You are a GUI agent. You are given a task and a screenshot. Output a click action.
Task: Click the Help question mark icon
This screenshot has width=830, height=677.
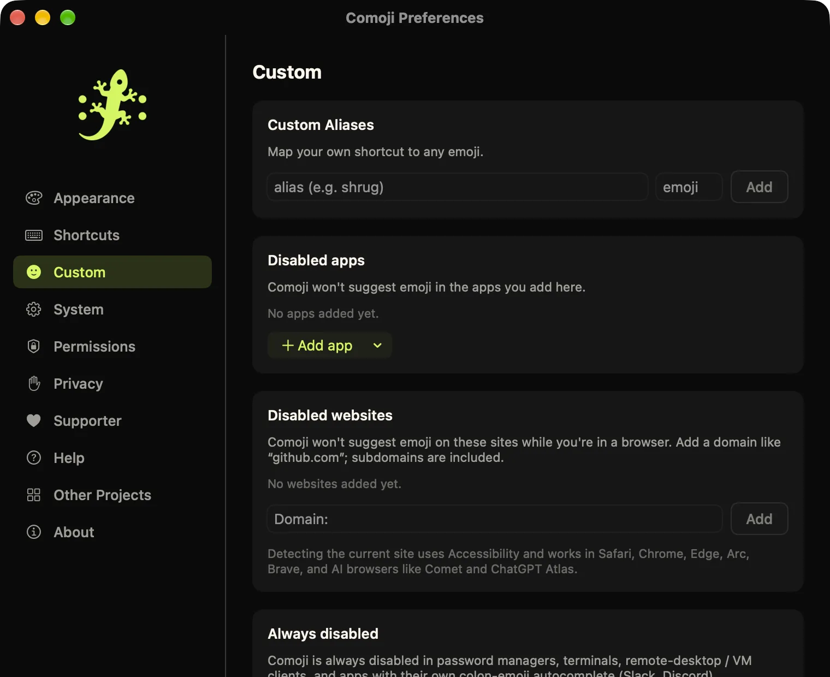pos(34,458)
